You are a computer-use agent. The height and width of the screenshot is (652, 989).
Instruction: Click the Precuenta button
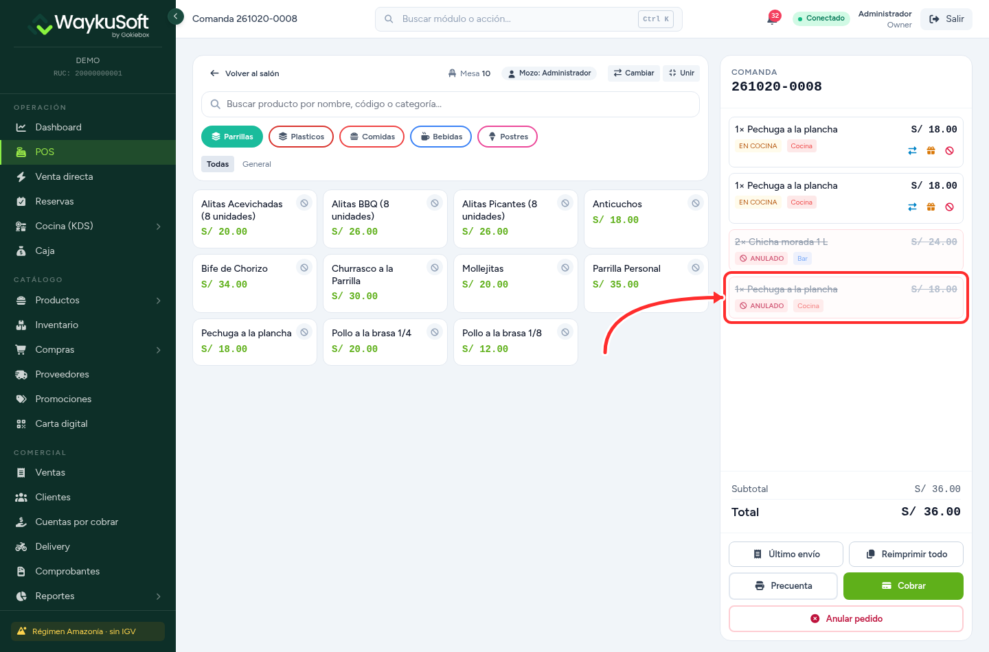(783, 586)
